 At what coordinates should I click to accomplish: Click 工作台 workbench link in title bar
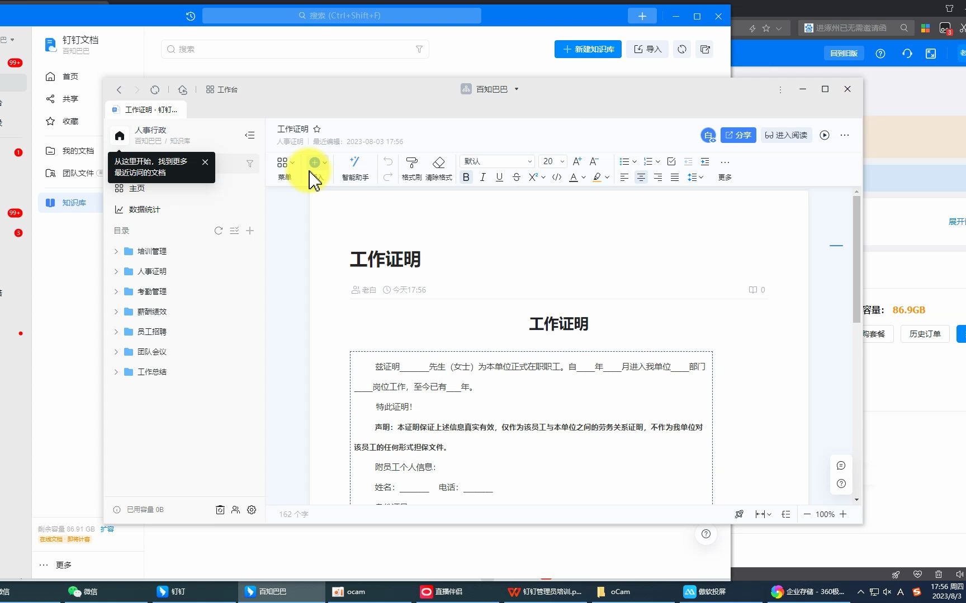coord(222,89)
